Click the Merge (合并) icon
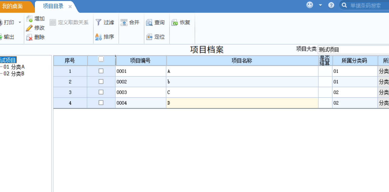This screenshot has height=192, width=389. [124, 23]
